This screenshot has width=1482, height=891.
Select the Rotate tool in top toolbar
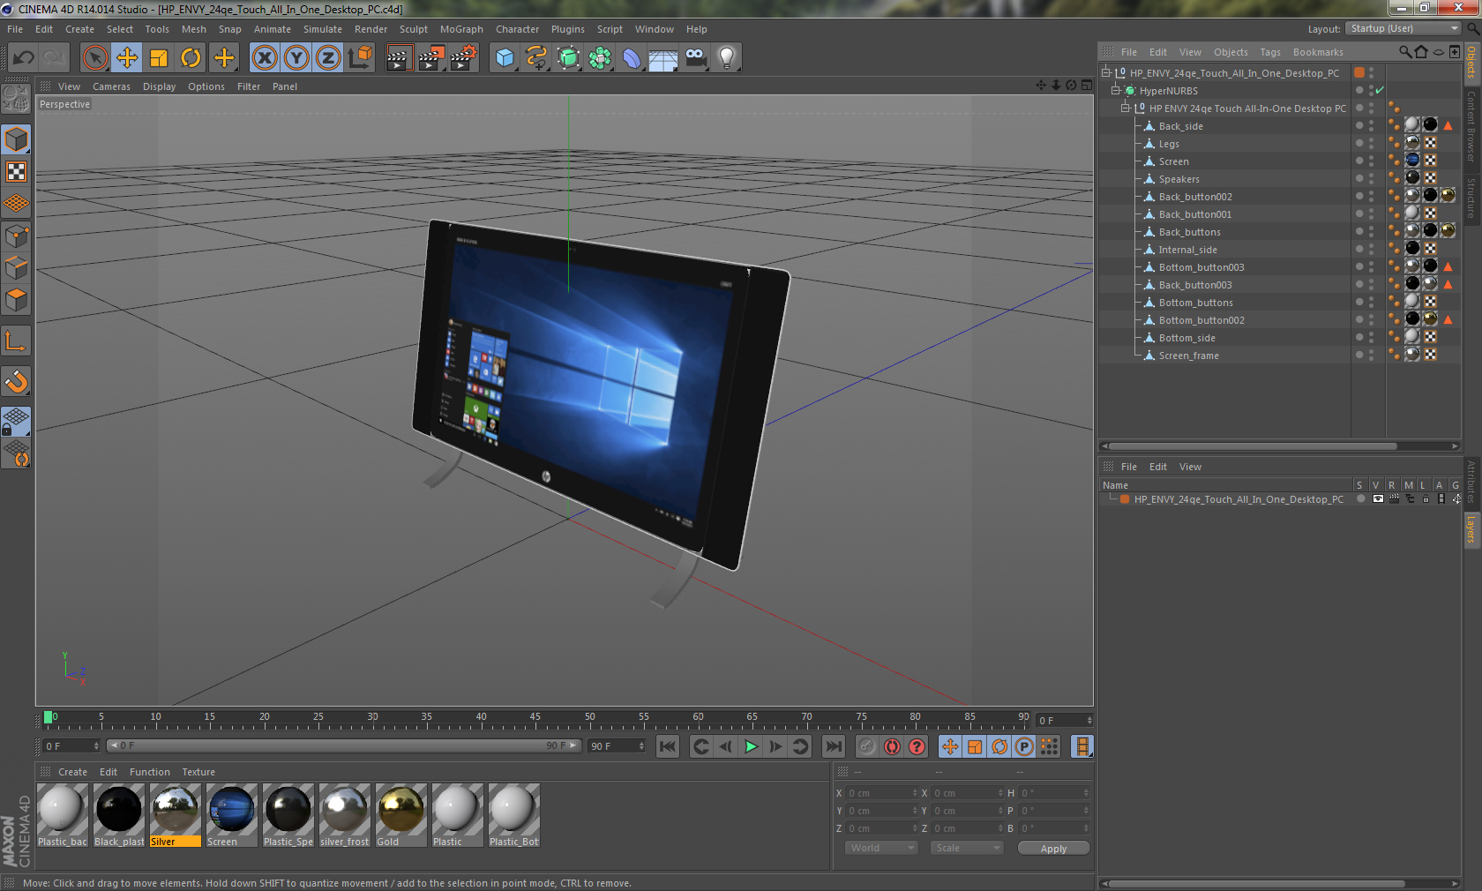click(191, 58)
